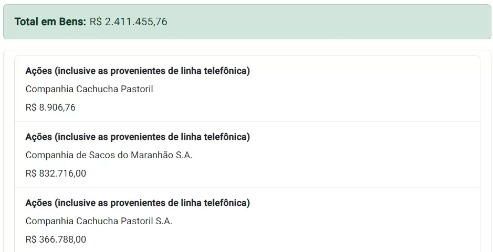Click the value R$ 366.788,00

56,239
